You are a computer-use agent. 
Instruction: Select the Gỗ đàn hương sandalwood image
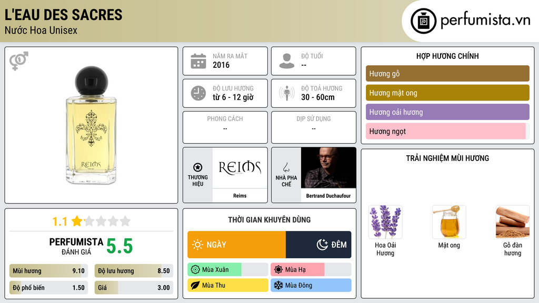click(513, 222)
